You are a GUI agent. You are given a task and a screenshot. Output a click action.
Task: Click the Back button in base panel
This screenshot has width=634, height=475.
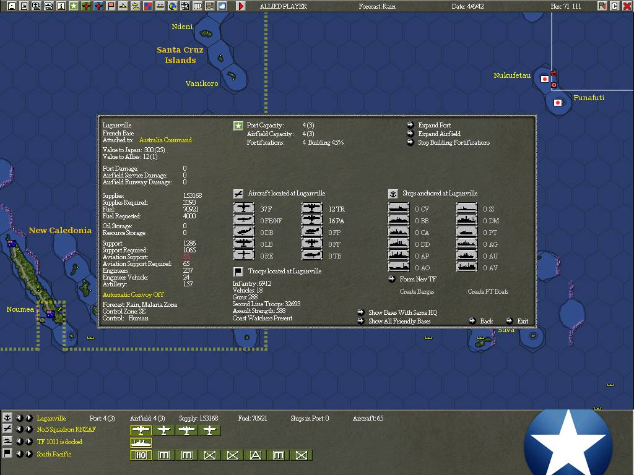[x=480, y=321]
